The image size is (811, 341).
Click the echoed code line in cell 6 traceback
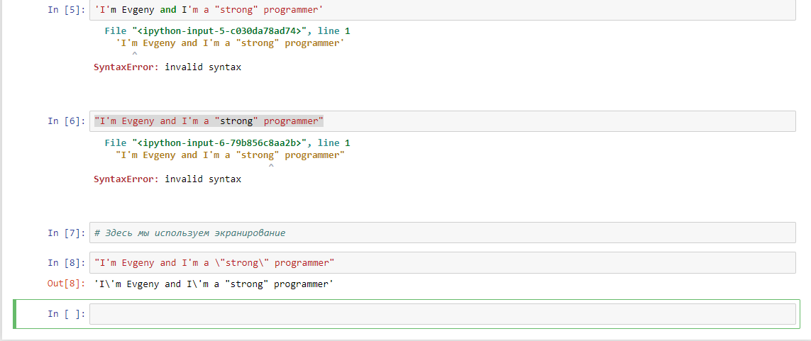pos(230,155)
